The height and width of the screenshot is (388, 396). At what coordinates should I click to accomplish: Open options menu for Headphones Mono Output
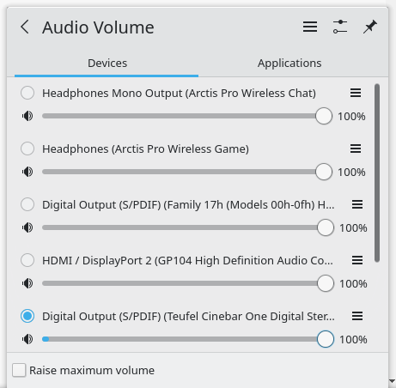[356, 93]
